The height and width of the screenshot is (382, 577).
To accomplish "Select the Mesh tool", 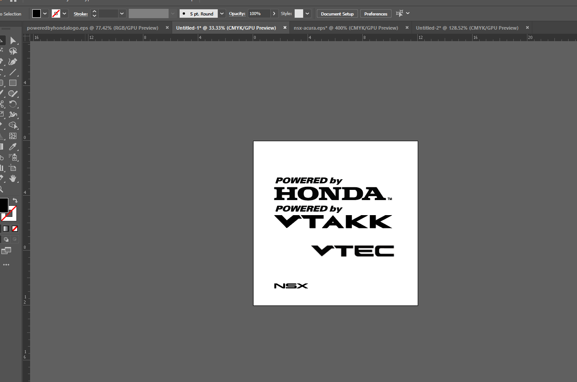I will point(13,136).
